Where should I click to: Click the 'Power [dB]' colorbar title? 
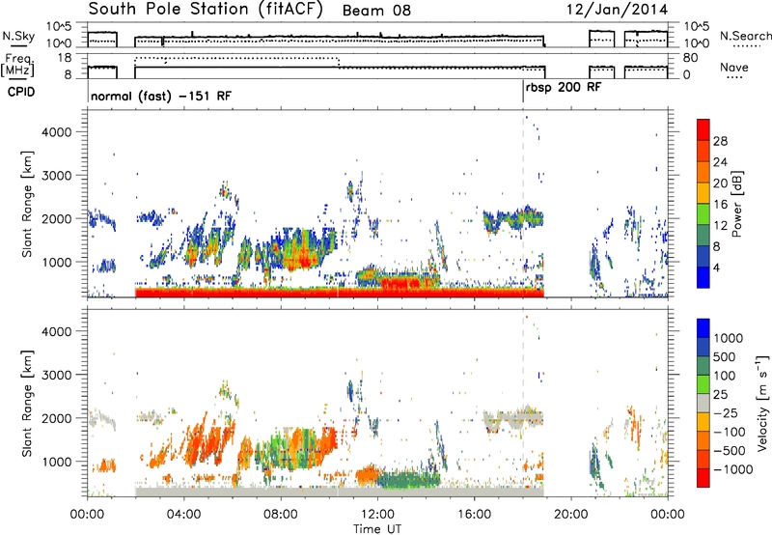[x=736, y=204]
